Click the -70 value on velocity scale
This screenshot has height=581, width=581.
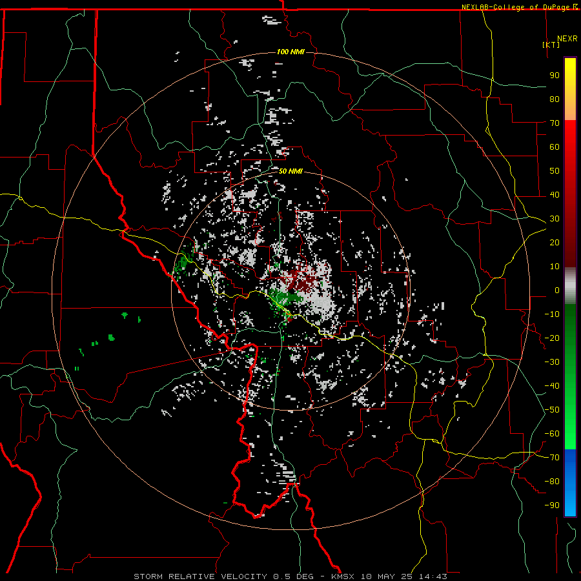pos(552,458)
